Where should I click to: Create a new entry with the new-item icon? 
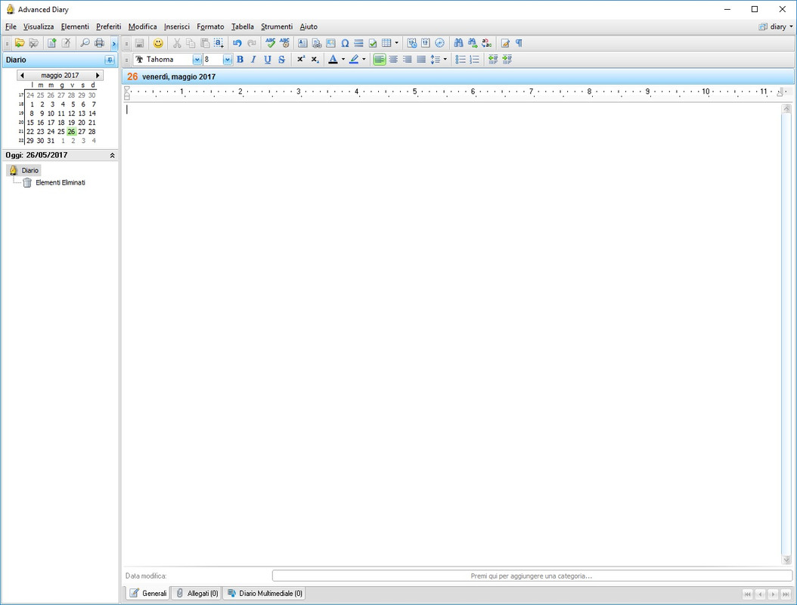[52, 43]
